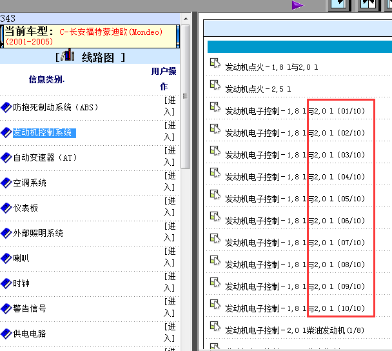Click diagram icon for 发动机电子控制 (10/10)
This screenshot has width=392, height=351.
pos(215,305)
